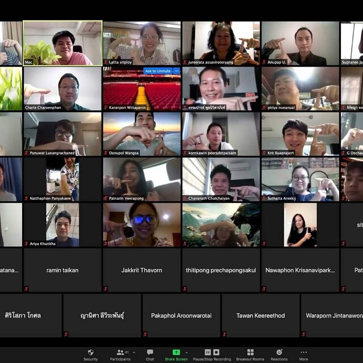Select Natthaphon Panyakaew's video tile

62,179
